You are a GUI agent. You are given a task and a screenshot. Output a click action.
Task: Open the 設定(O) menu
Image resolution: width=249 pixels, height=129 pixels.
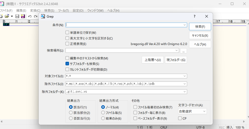78,11
